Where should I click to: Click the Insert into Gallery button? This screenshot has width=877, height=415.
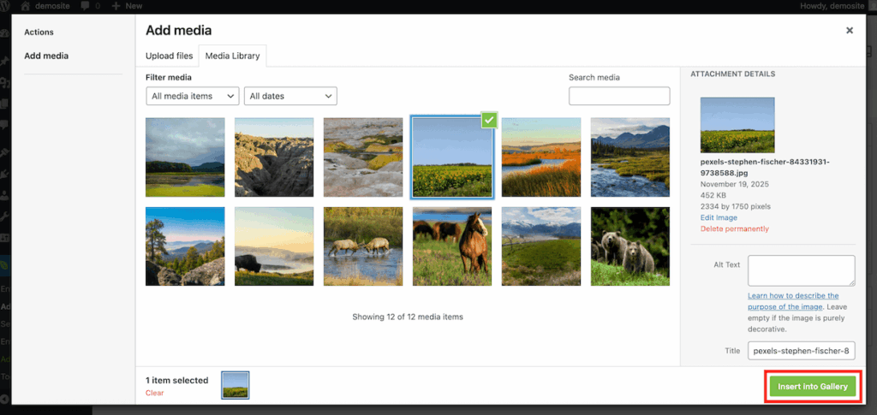(813, 387)
